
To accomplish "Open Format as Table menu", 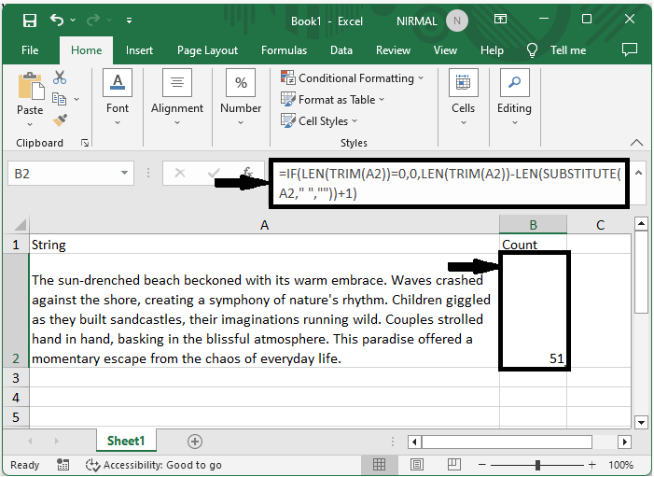I will point(333,100).
